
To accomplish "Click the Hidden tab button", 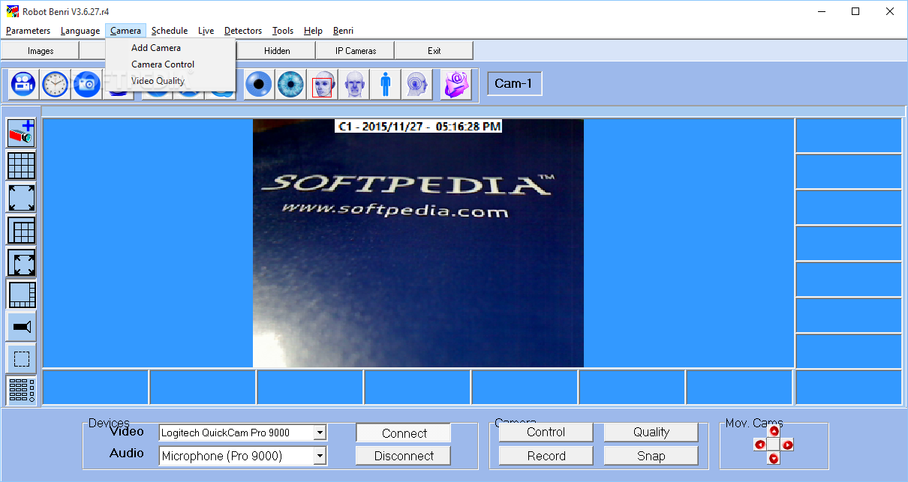I will pyautogui.click(x=277, y=51).
